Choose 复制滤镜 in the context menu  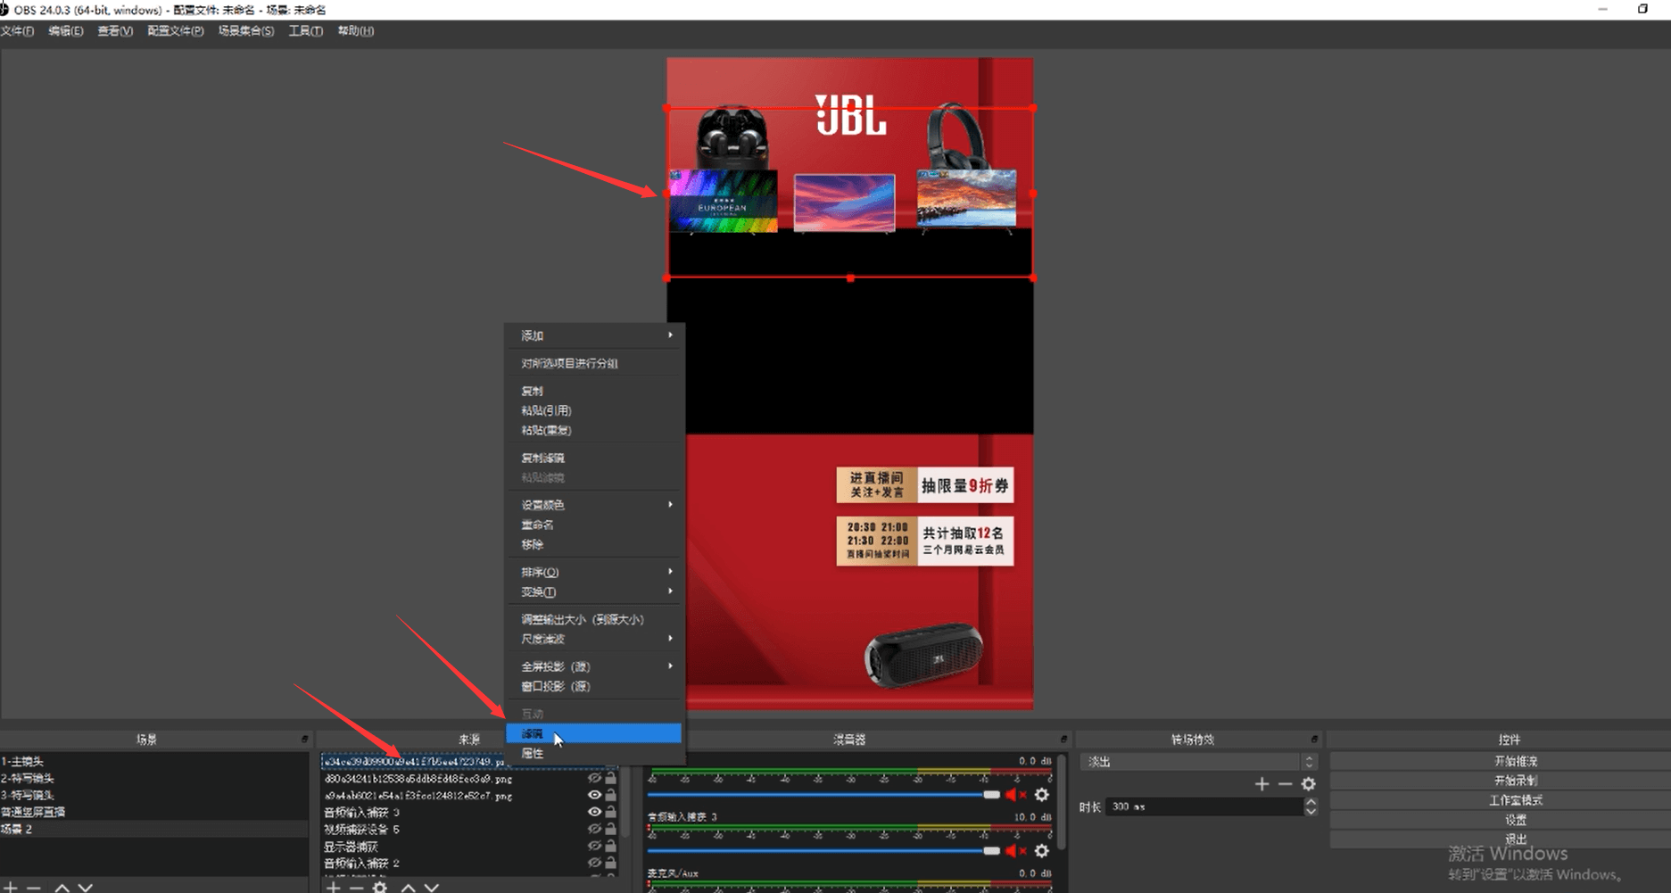coord(594,458)
